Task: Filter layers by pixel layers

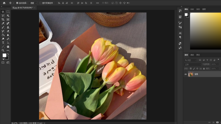Action: pyautogui.click(x=200, y=60)
